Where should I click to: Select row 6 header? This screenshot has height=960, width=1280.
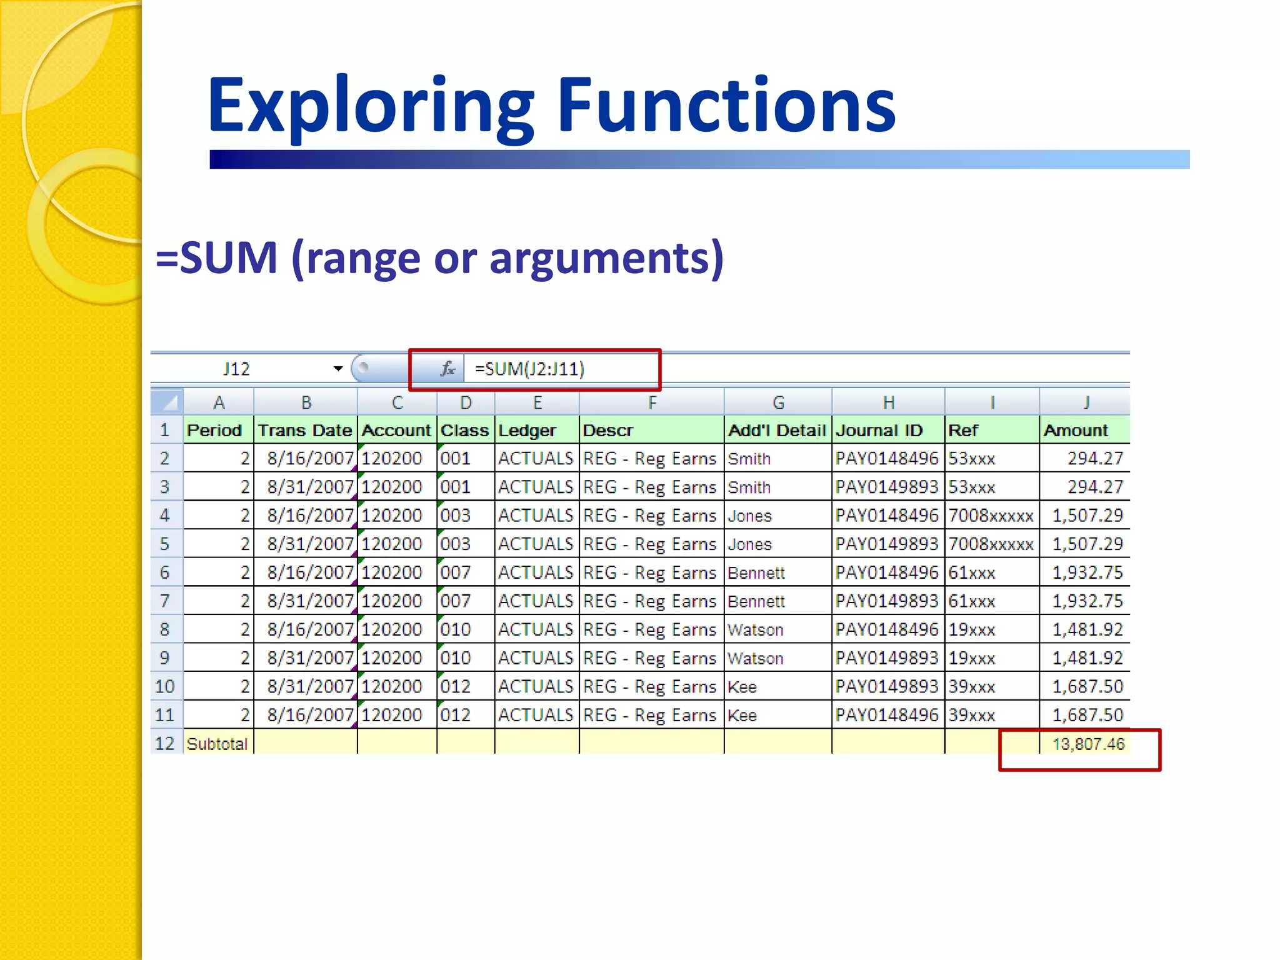(x=166, y=572)
